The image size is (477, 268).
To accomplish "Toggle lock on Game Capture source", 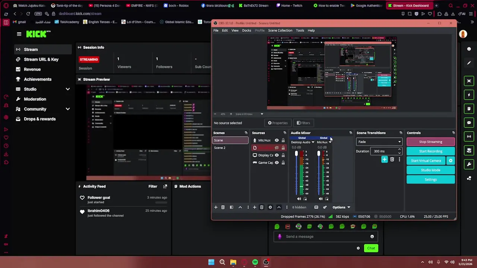I will click(x=283, y=163).
